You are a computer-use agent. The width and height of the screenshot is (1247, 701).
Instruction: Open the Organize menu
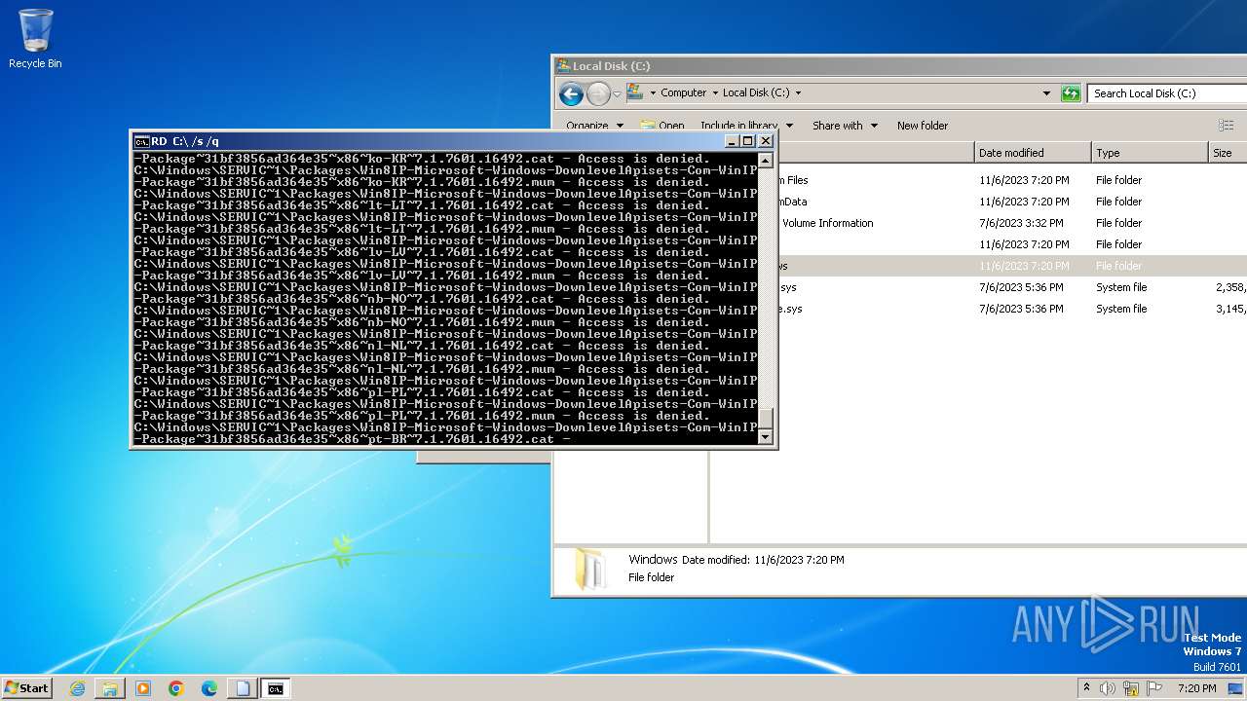(x=594, y=126)
